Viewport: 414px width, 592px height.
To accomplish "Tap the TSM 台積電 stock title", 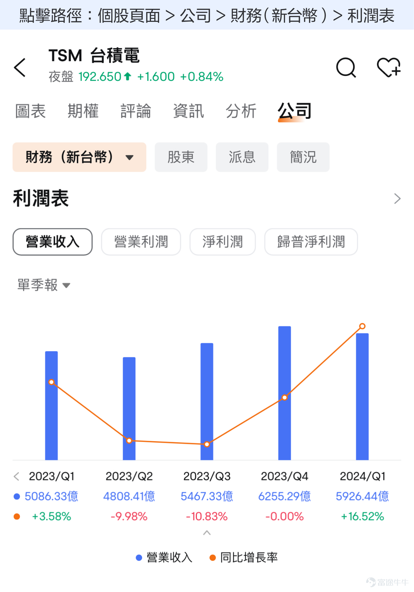I will click(94, 55).
